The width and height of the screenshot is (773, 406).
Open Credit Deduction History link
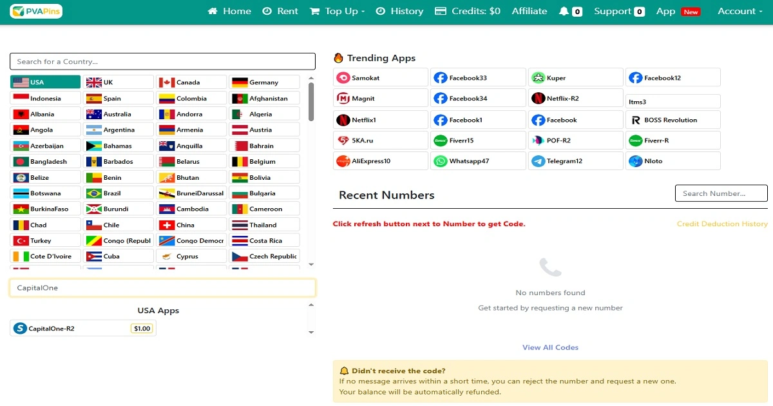[x=722, y=224]
